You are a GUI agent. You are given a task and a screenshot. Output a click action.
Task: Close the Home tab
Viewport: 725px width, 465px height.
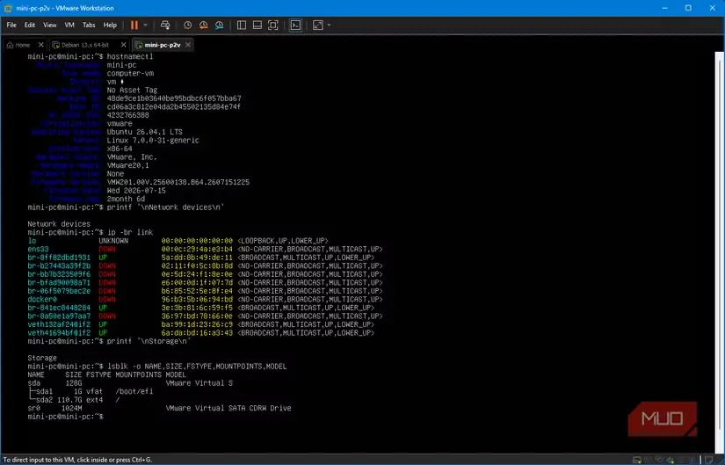pos(41,45)
